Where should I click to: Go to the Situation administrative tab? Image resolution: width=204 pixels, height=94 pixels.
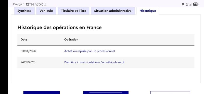(x=113, y=11)
